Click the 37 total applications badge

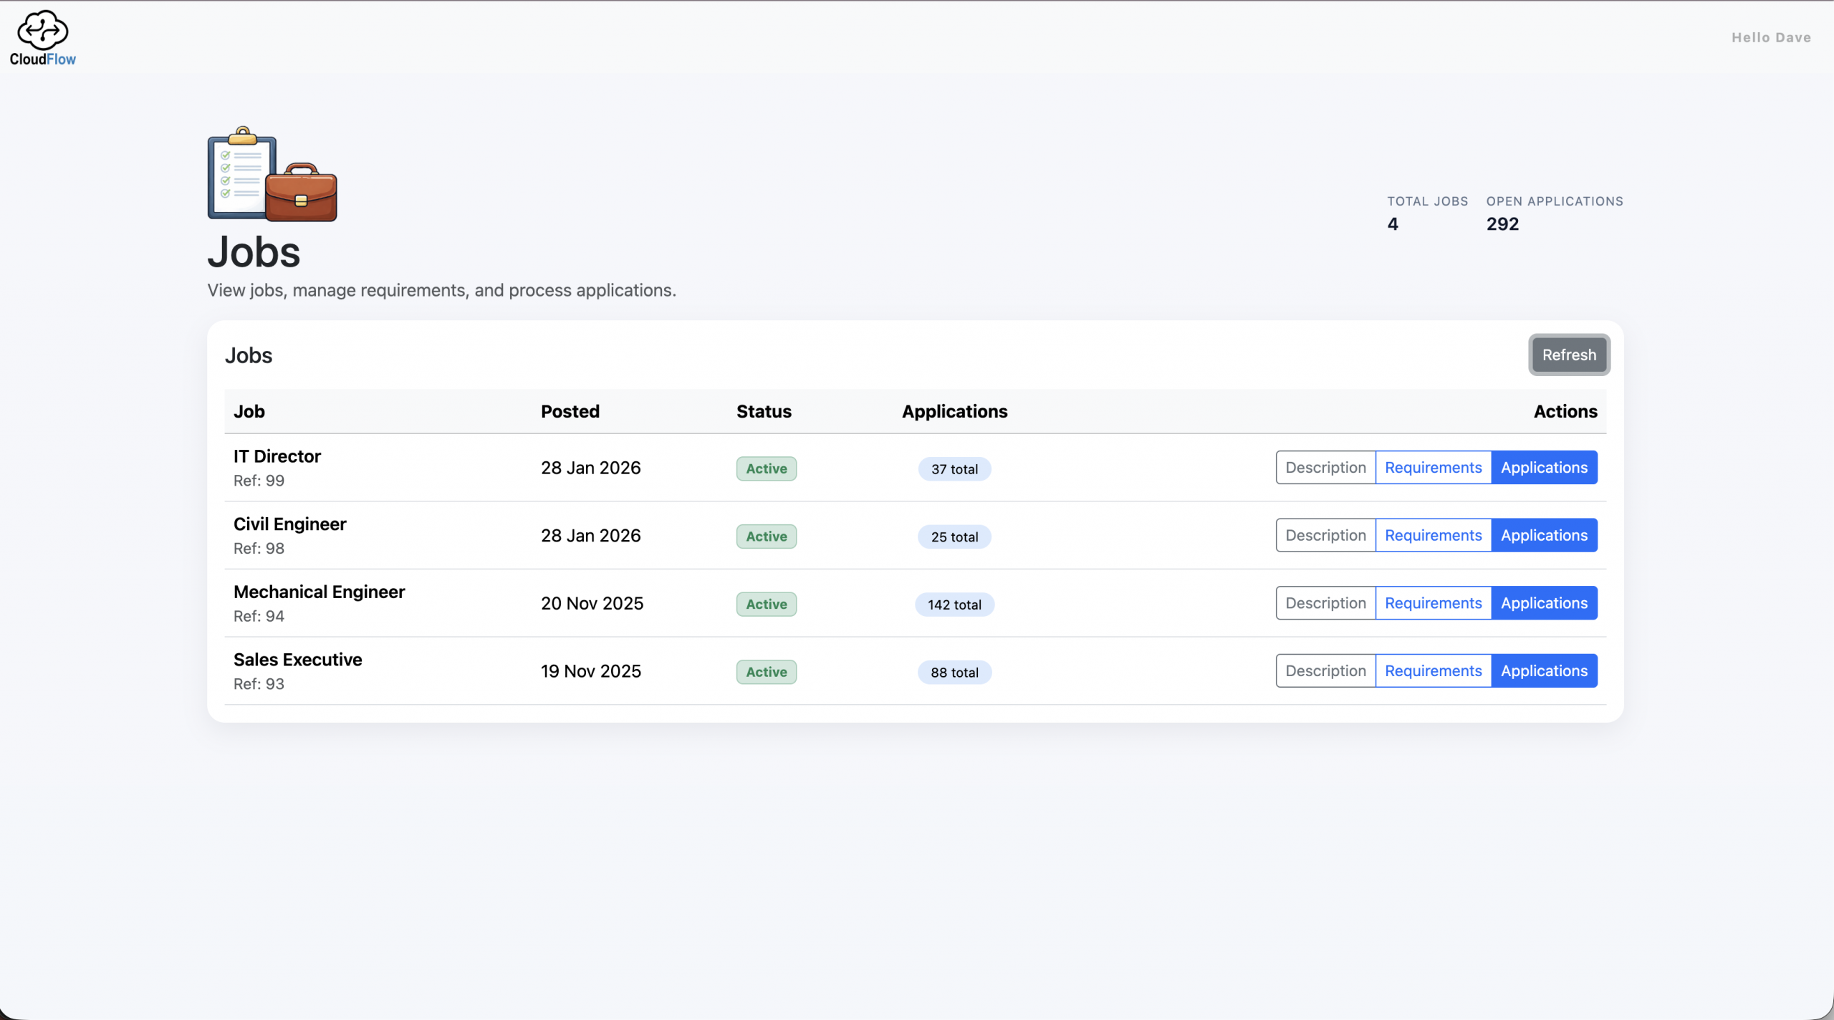click(954, 469)
